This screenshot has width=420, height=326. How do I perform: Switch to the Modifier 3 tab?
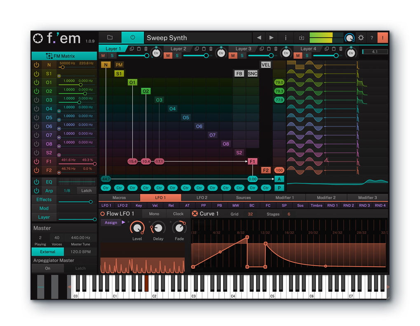point(368,198)
